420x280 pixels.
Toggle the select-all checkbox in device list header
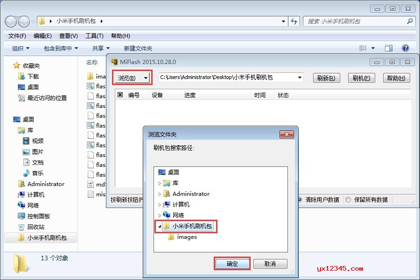point(120,95)
